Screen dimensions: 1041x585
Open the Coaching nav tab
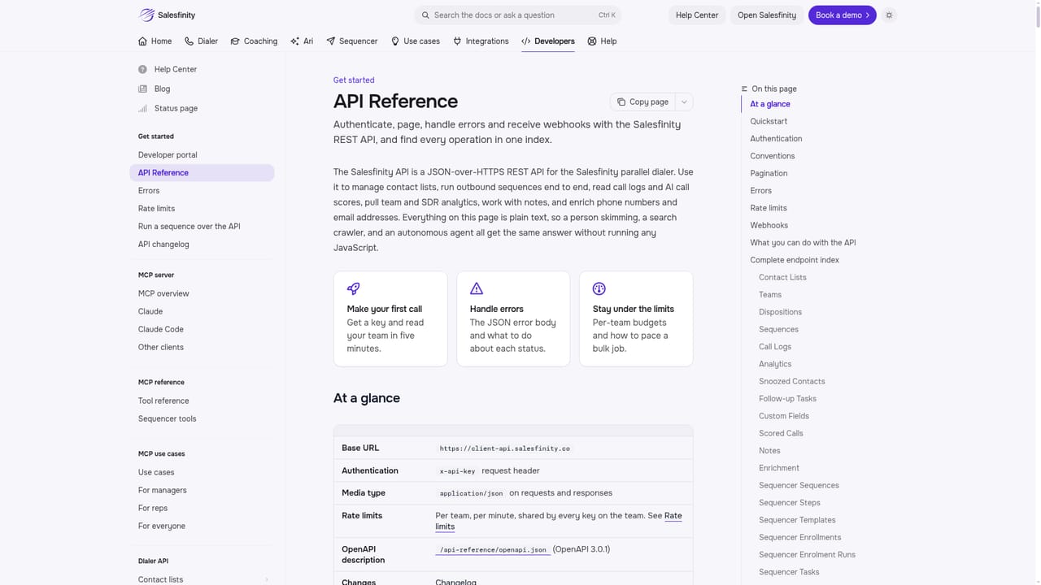pos(254,41)
